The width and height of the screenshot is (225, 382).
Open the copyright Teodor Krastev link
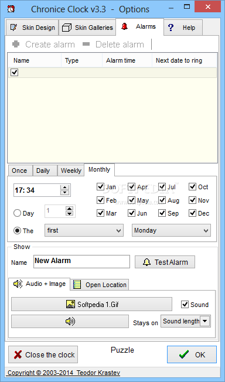pos(64,373)
